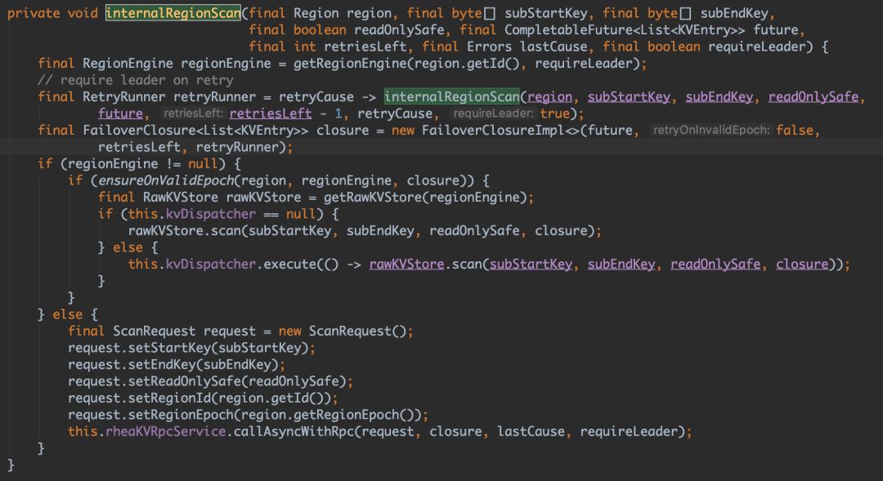The image size is (883, 481).
Task: Click the 'RawKVStore' type name in the declaration
Action: click(180, 198)
